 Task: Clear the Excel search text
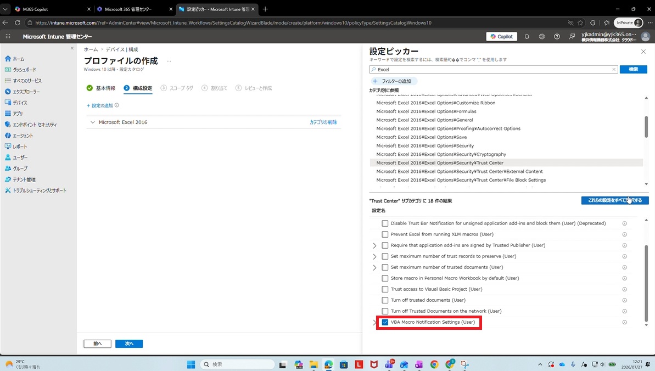(614, 69)
